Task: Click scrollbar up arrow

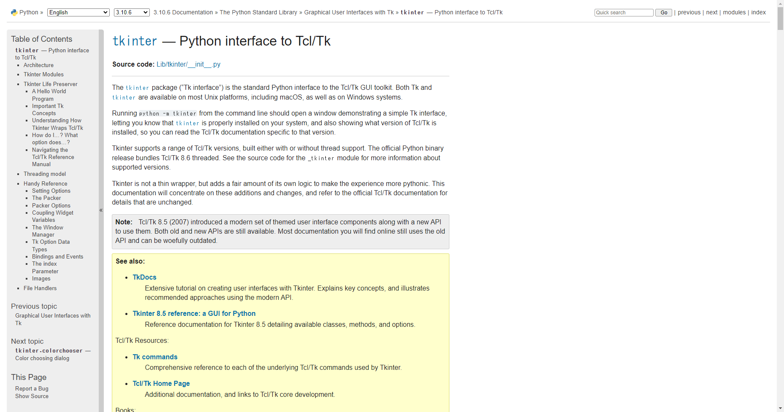Action: coord(780,3)
